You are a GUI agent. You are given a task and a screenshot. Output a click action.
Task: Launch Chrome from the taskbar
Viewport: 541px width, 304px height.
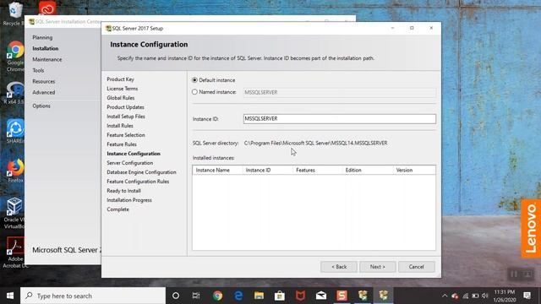coord(217,296)
